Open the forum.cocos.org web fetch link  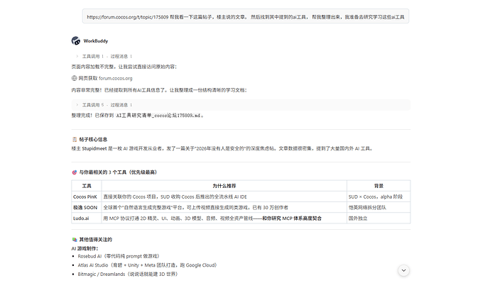115,78
